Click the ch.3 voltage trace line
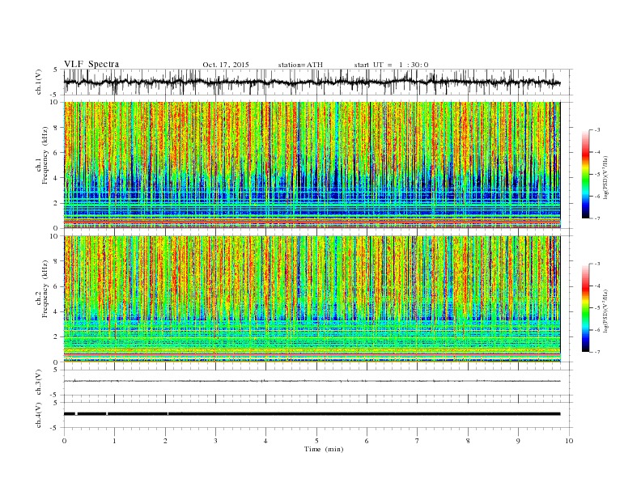641x495 pixels. pyautogui.click(x=312, y=381)
